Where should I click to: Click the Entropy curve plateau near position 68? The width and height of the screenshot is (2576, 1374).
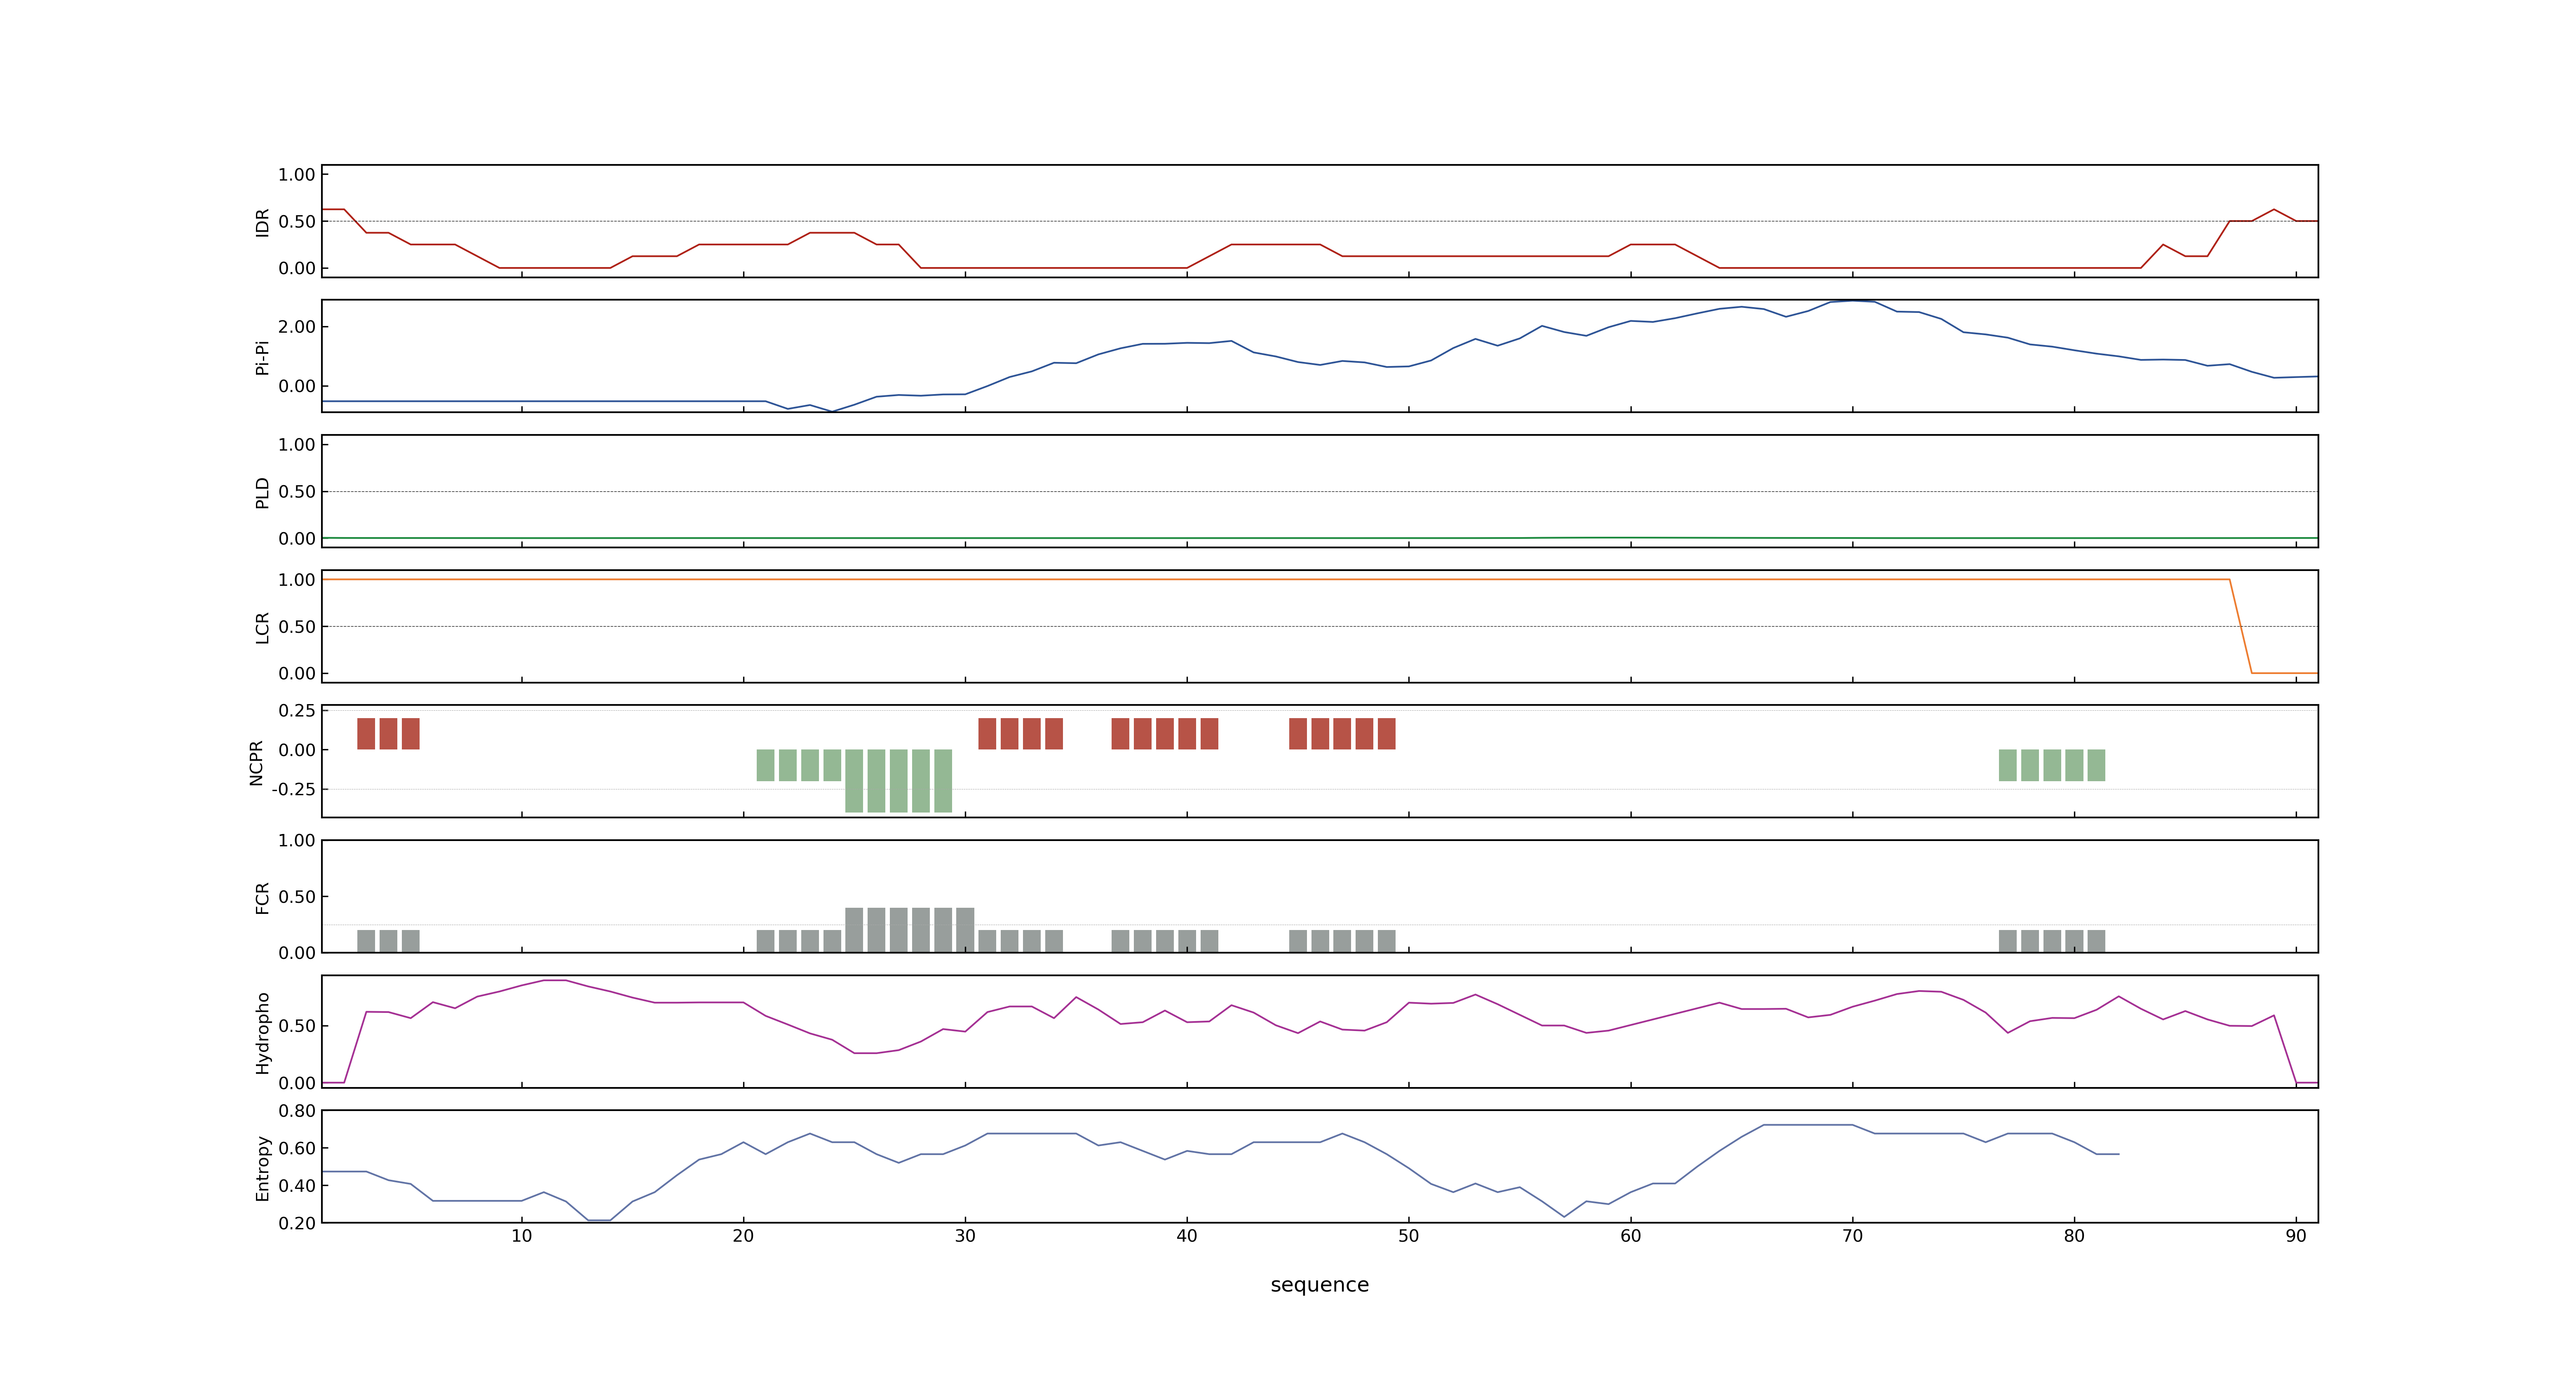pyautogui.click(x=1808, y=1125)
